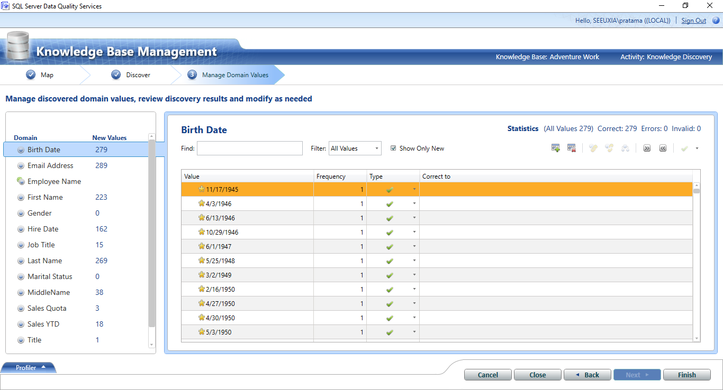Click the Finish button
Viewport: 723px width, 390px height.
687,375
